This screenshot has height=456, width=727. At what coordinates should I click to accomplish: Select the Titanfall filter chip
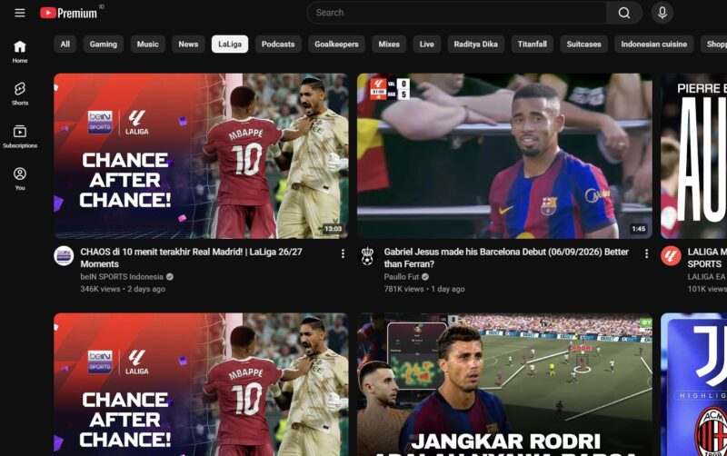pyautogui.click(x=533, y=44)
